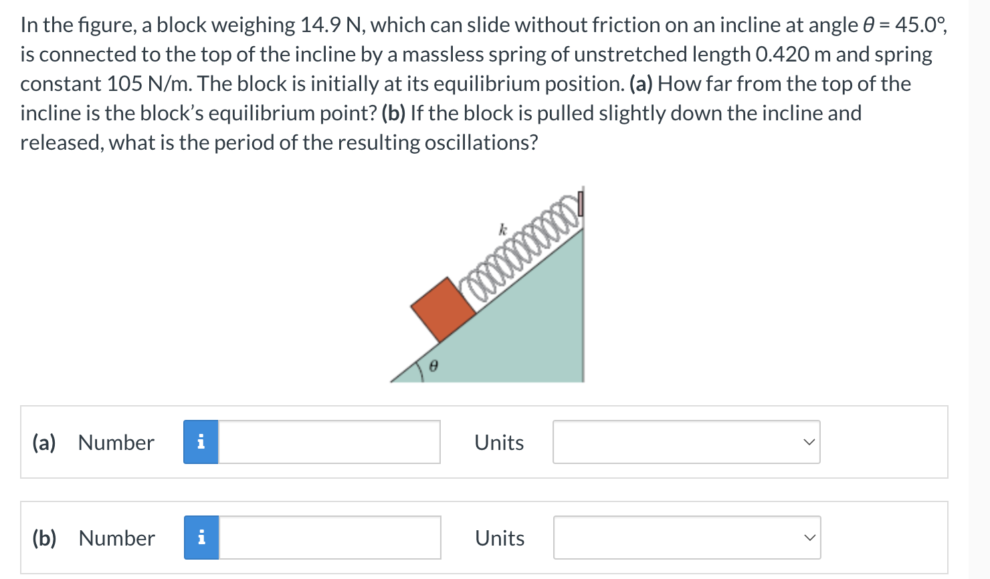This screenshot has width=990, height=579.
Task: Click inside the Number field for part (b)
Action: (328, 538)
